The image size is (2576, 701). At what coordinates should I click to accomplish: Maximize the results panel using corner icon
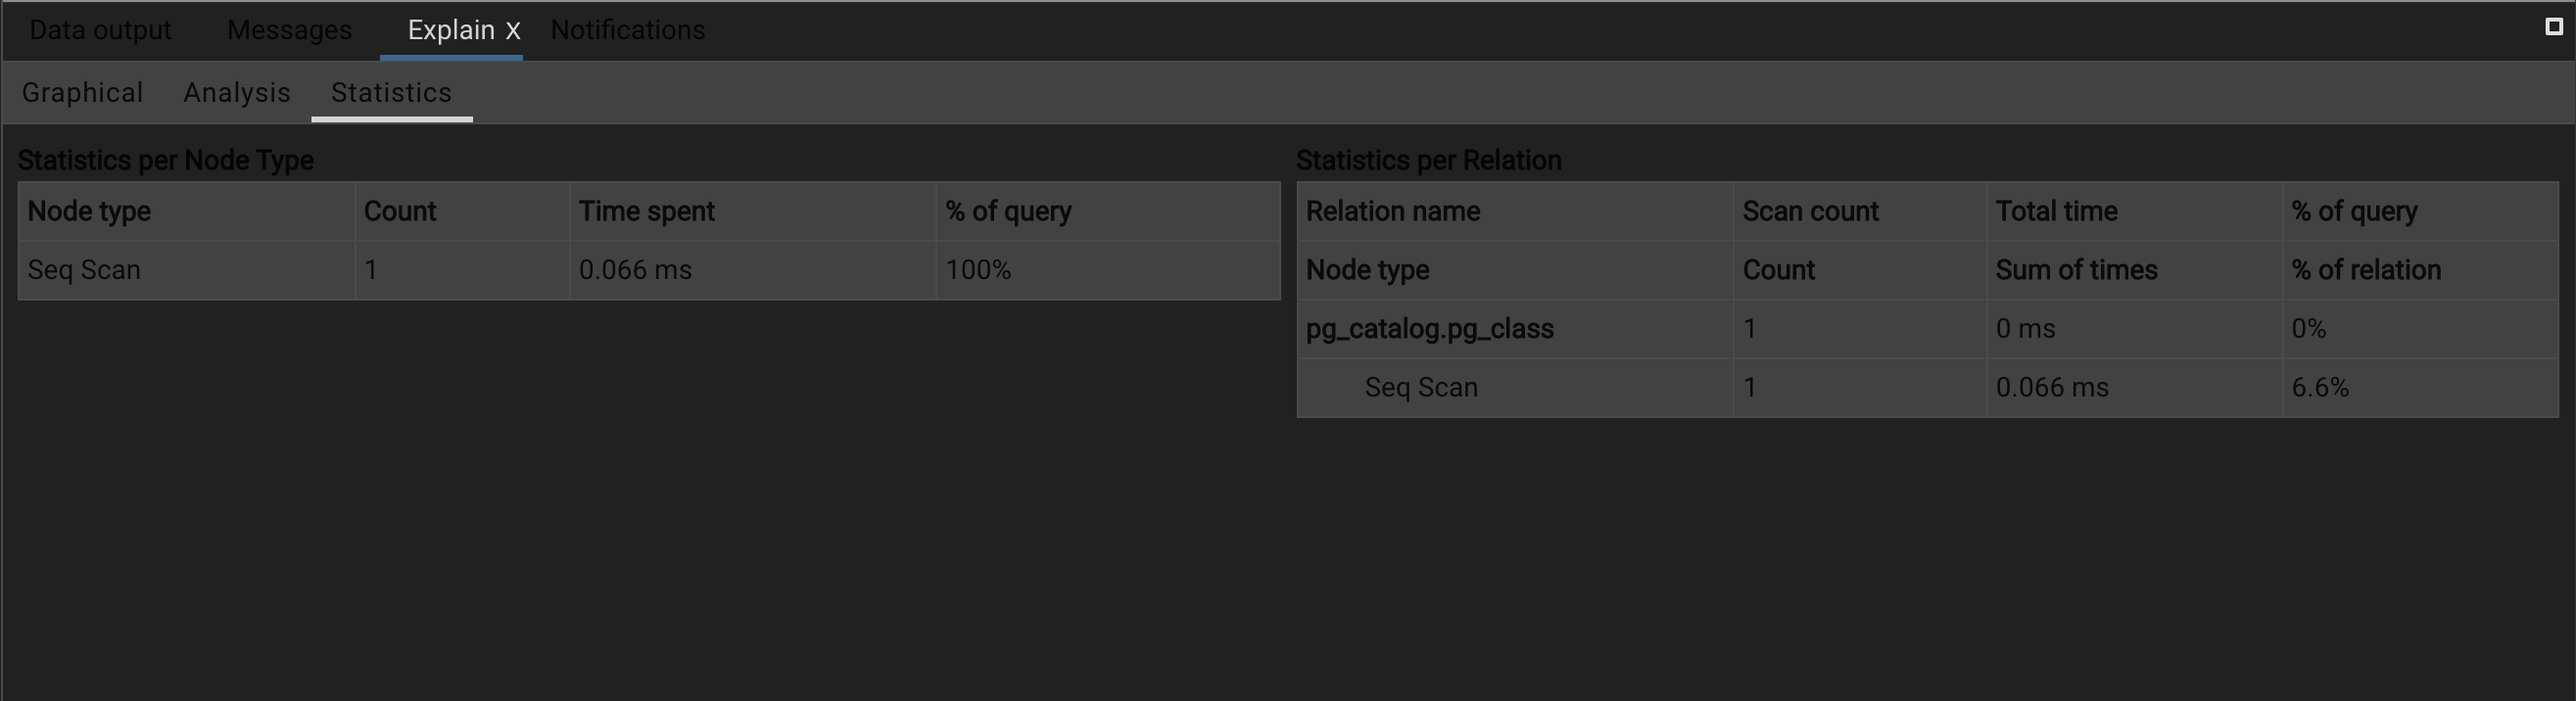(2553, 27)
